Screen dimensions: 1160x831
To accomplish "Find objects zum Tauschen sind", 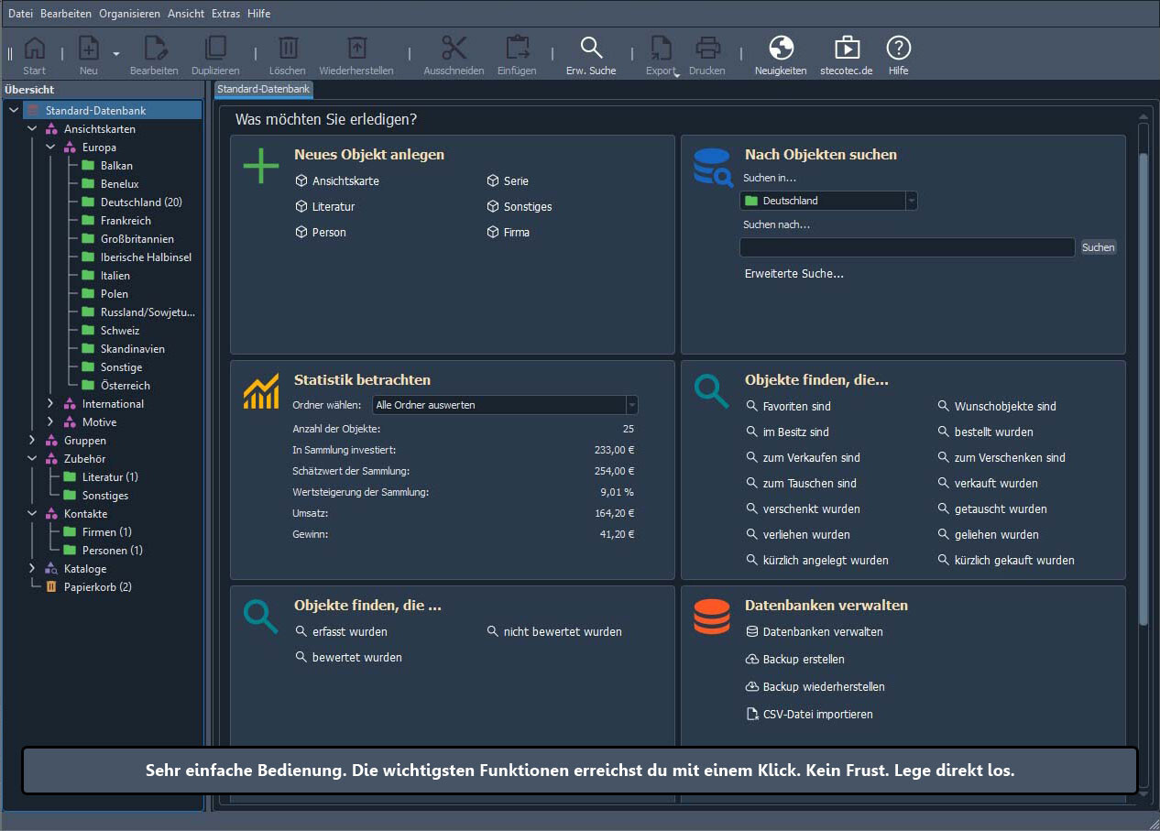I will pyautogui.click(x=802, y=483).
